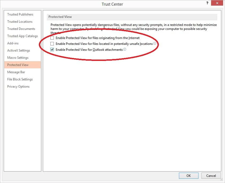The height and width of the screenshot is (183, 225).
Task: Open the Help with the question mark icon
Action: click(207, 3)
